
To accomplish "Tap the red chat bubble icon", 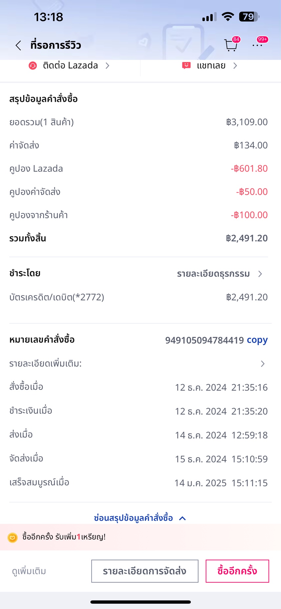I will click(x=186, y=66).
